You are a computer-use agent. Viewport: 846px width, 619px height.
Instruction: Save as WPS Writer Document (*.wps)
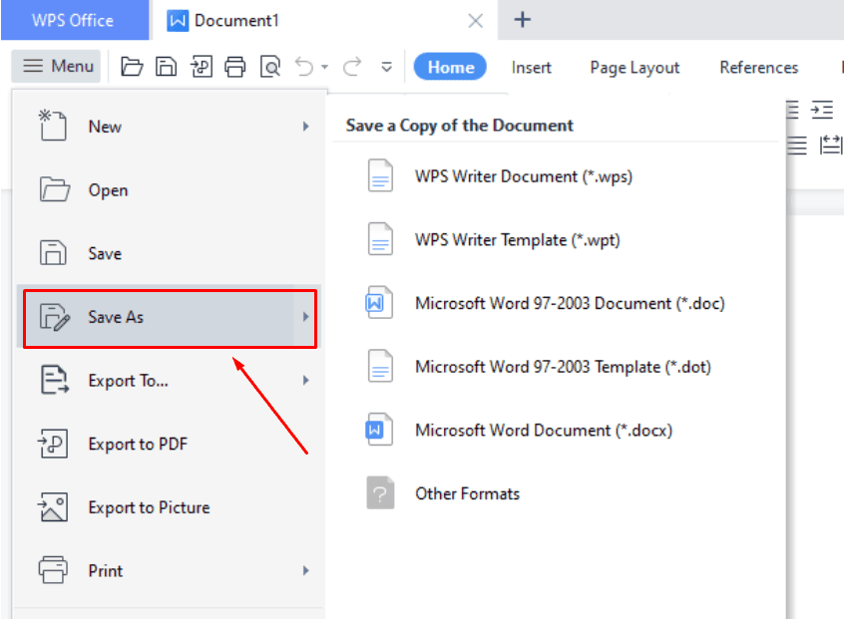point(556,176)
